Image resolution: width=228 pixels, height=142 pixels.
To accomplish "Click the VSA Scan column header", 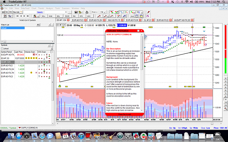I will (44, 52).
